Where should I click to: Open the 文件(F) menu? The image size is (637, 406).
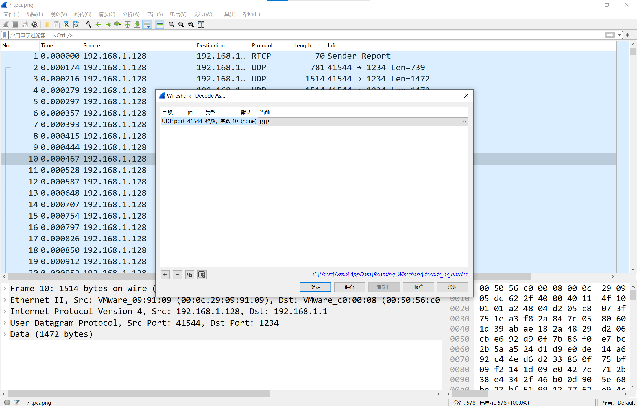12,14
